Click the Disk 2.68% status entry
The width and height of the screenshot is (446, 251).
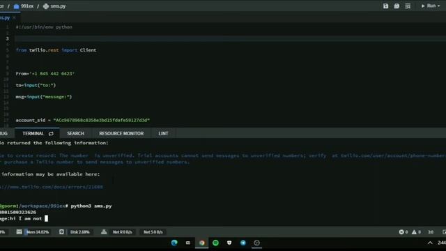point(80,232)
